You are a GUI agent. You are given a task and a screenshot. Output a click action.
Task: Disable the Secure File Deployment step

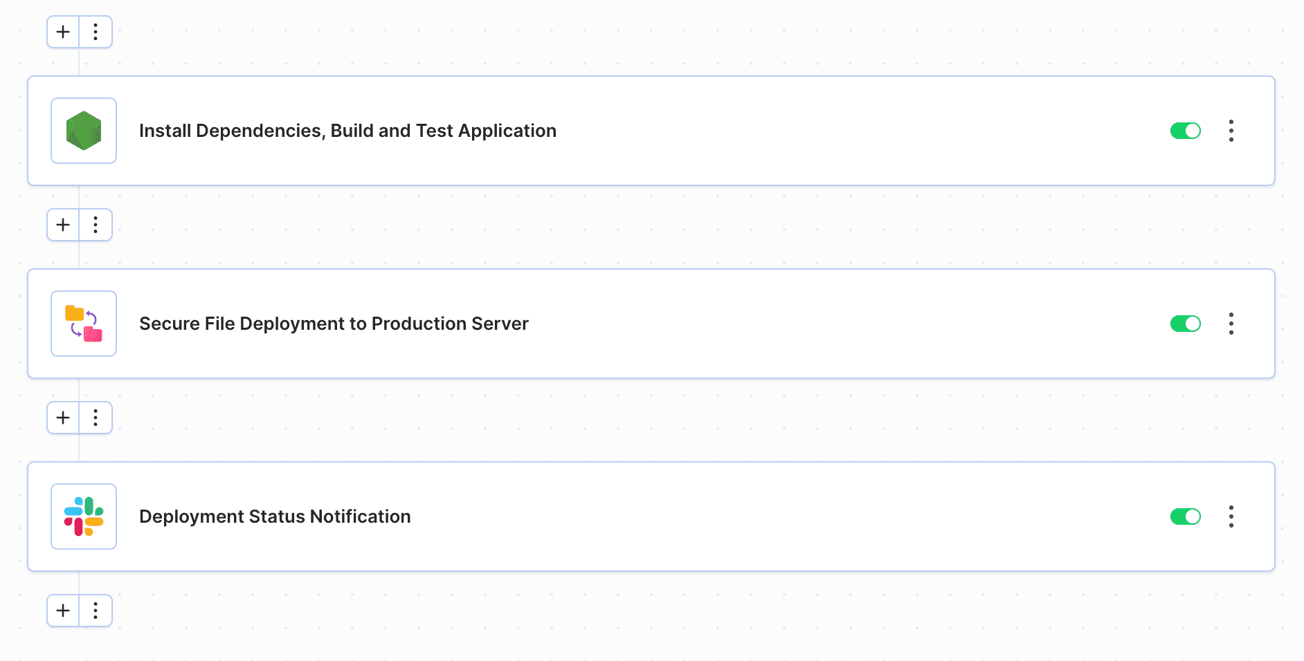[1186, 324]
